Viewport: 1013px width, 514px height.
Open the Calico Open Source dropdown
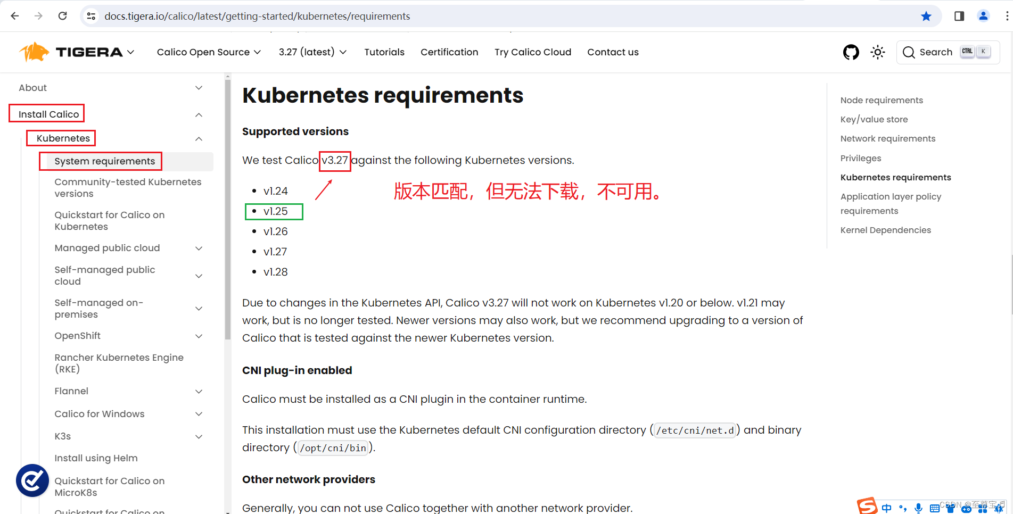tap(209, 52)
